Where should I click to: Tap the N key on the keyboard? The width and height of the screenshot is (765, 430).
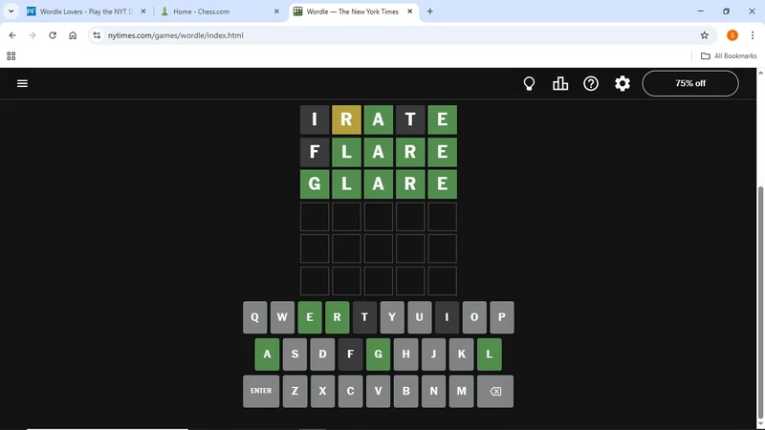(x=434, y=391)
